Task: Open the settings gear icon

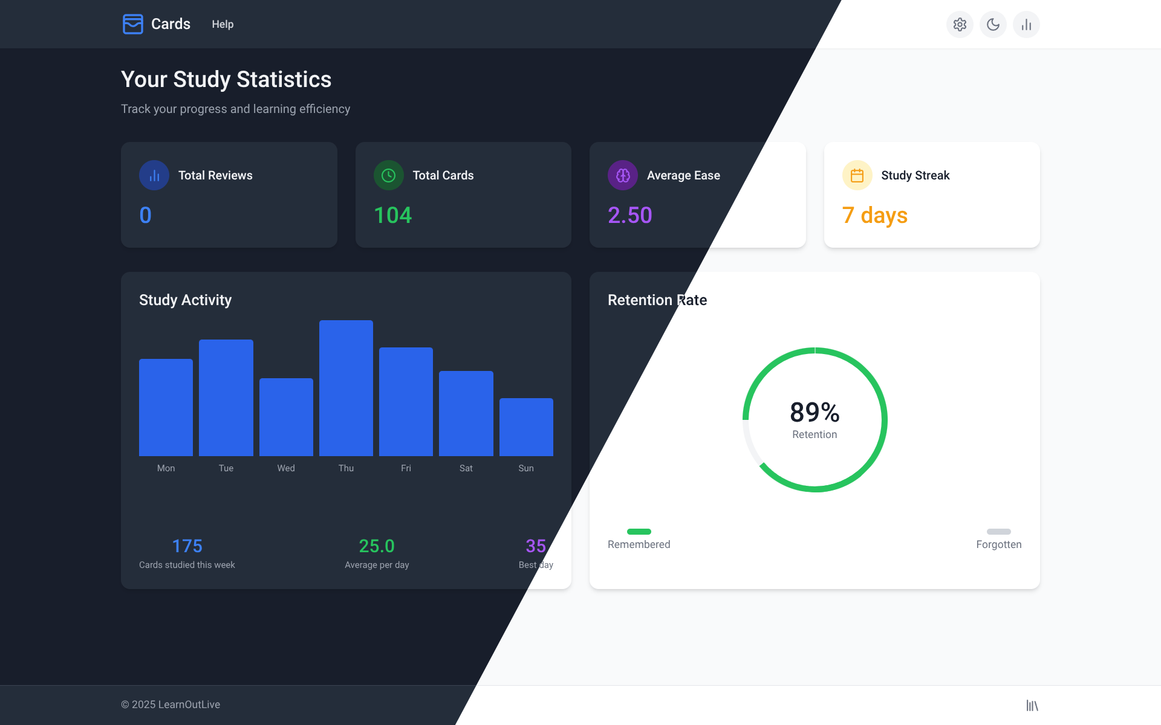Action: [960, 25]
